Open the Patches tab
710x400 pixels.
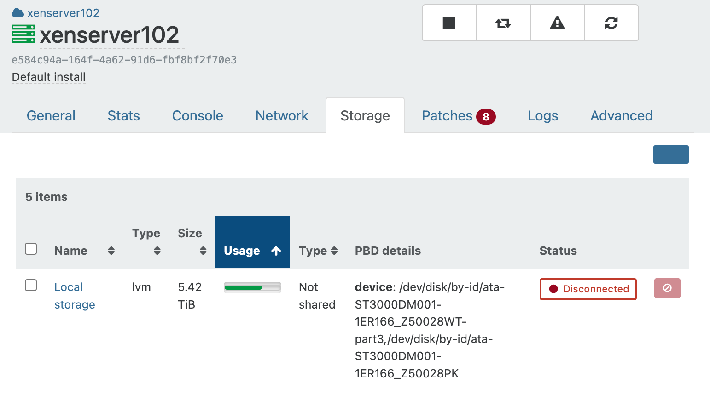pos(447,116)
